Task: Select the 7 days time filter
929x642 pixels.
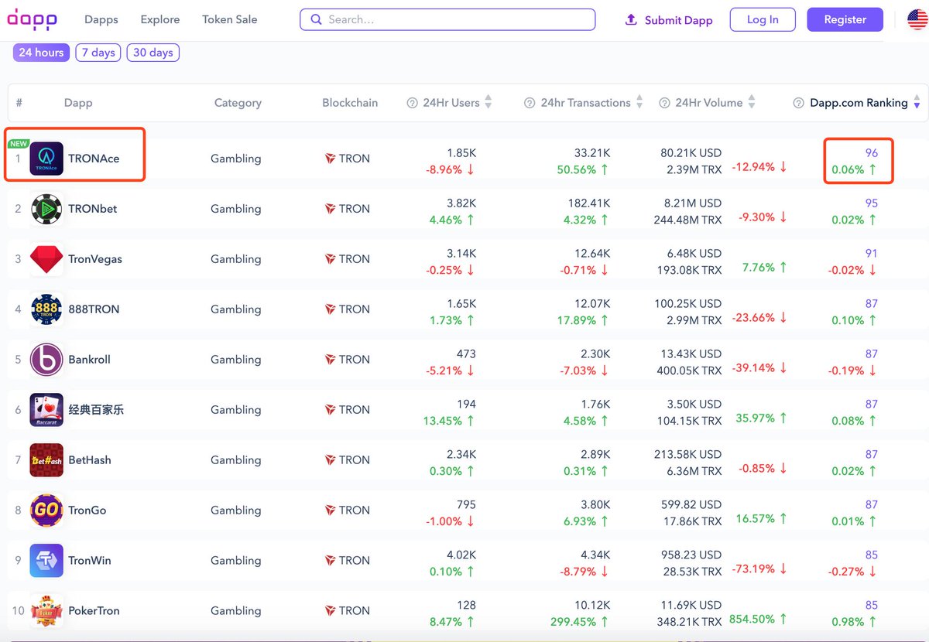Action: [98, 53]
